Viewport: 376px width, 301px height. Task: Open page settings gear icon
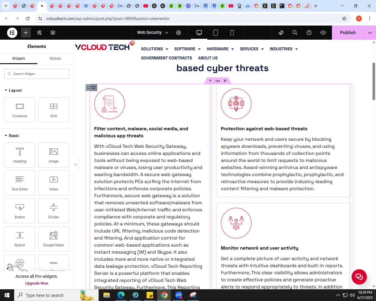(x=179, y=33)
